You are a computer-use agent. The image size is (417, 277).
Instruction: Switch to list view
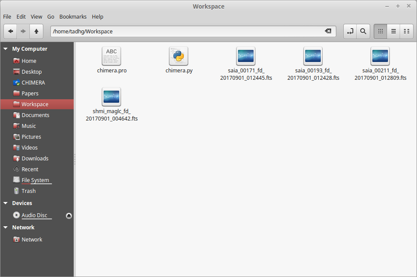pyautogui.click(x=394, y=31)
